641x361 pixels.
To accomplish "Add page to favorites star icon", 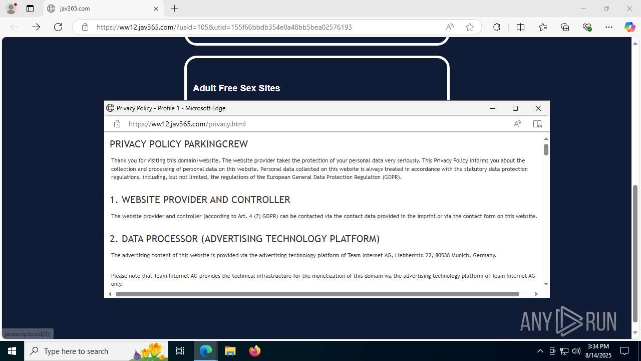I will (x=470, y=27).
